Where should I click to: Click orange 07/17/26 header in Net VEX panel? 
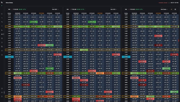pyautogui.click(x=100, y=13)
